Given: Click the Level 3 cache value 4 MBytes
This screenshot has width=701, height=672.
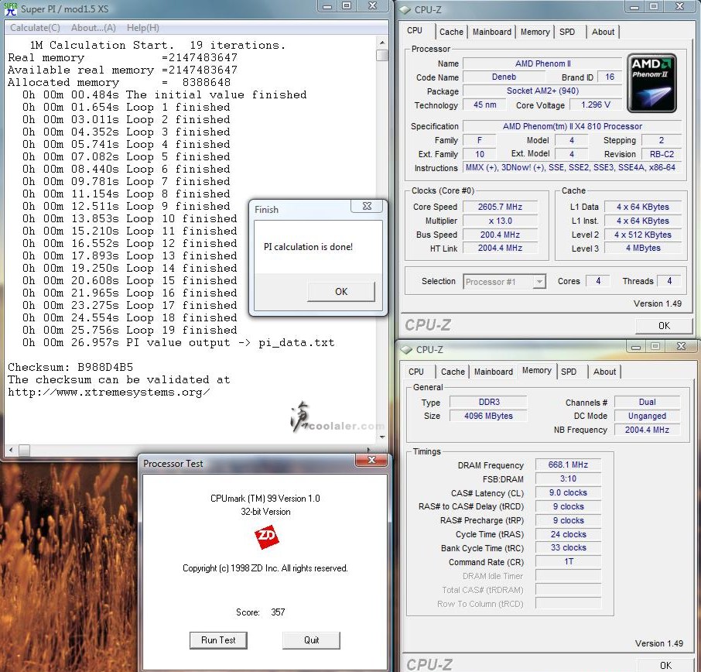Looking at the screenshot, I should (x=643, y=248).
